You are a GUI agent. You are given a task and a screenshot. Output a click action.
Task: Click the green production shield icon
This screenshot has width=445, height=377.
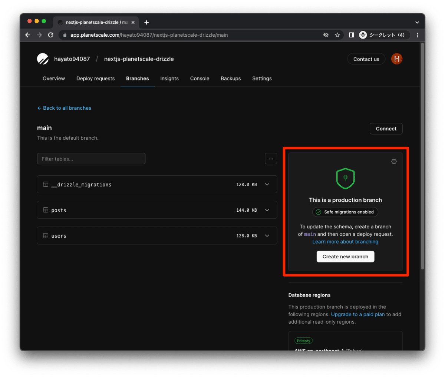[x=345, y=178]
